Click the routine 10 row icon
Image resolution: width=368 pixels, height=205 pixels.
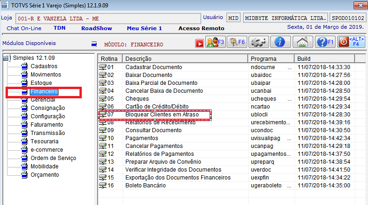tap(103, 138)
